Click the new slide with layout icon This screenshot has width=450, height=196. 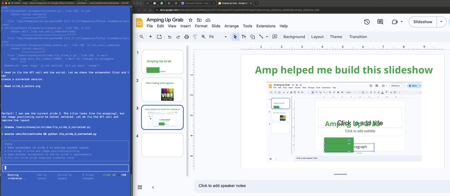pos(159,37)
